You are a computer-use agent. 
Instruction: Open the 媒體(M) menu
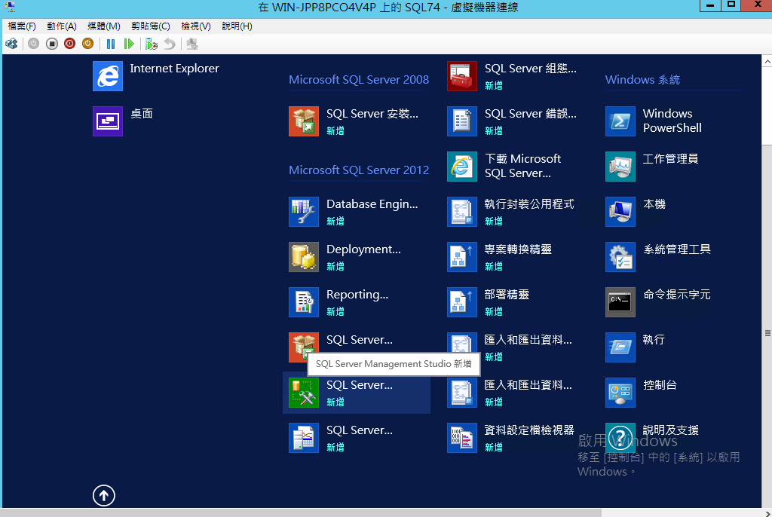pyautogui.click(x=104, y=26)
